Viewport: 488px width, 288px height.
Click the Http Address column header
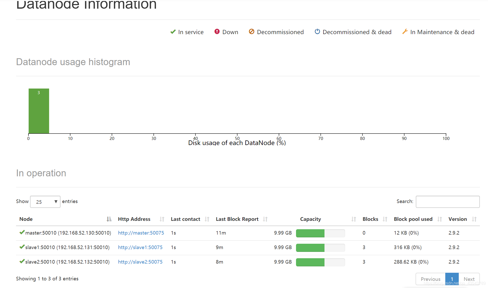(134, 219)
